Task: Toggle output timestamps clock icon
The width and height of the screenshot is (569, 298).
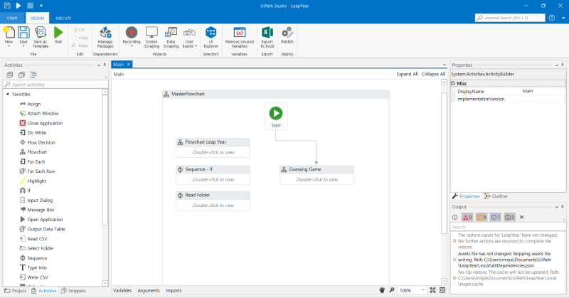Action: 455,218
